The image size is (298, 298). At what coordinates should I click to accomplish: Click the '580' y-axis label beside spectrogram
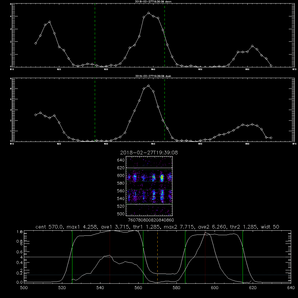tap(121, 183)
